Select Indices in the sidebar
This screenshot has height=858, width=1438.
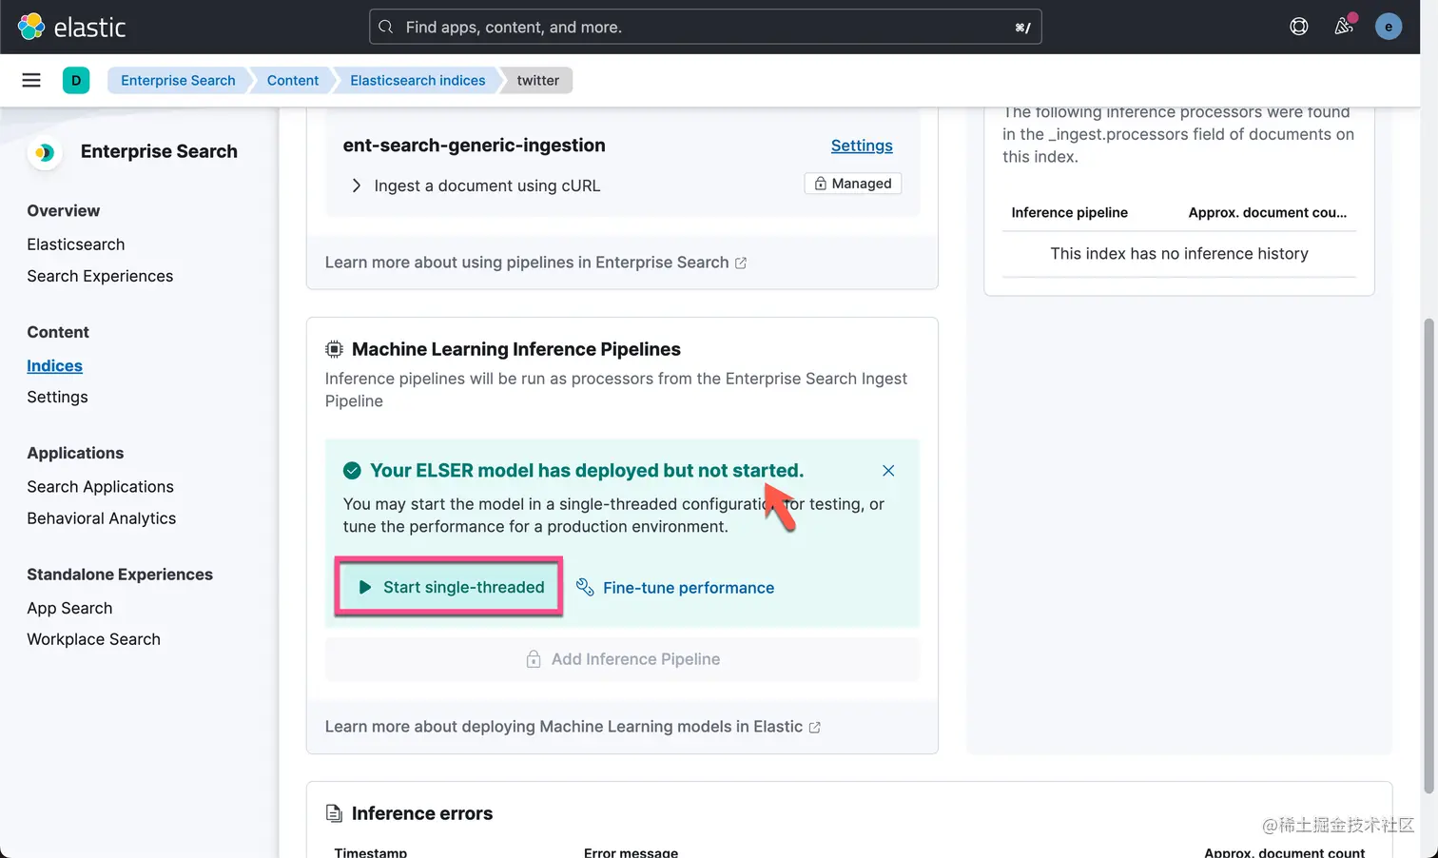[54, 366]
